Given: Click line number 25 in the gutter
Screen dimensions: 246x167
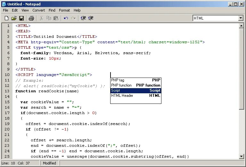Looking at the screenshot, I should tap(7, 156).
